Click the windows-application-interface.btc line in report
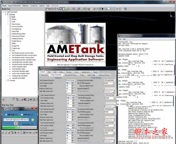Screen dimensions: 176x144 pyautogui.click(x=144, y=119)
